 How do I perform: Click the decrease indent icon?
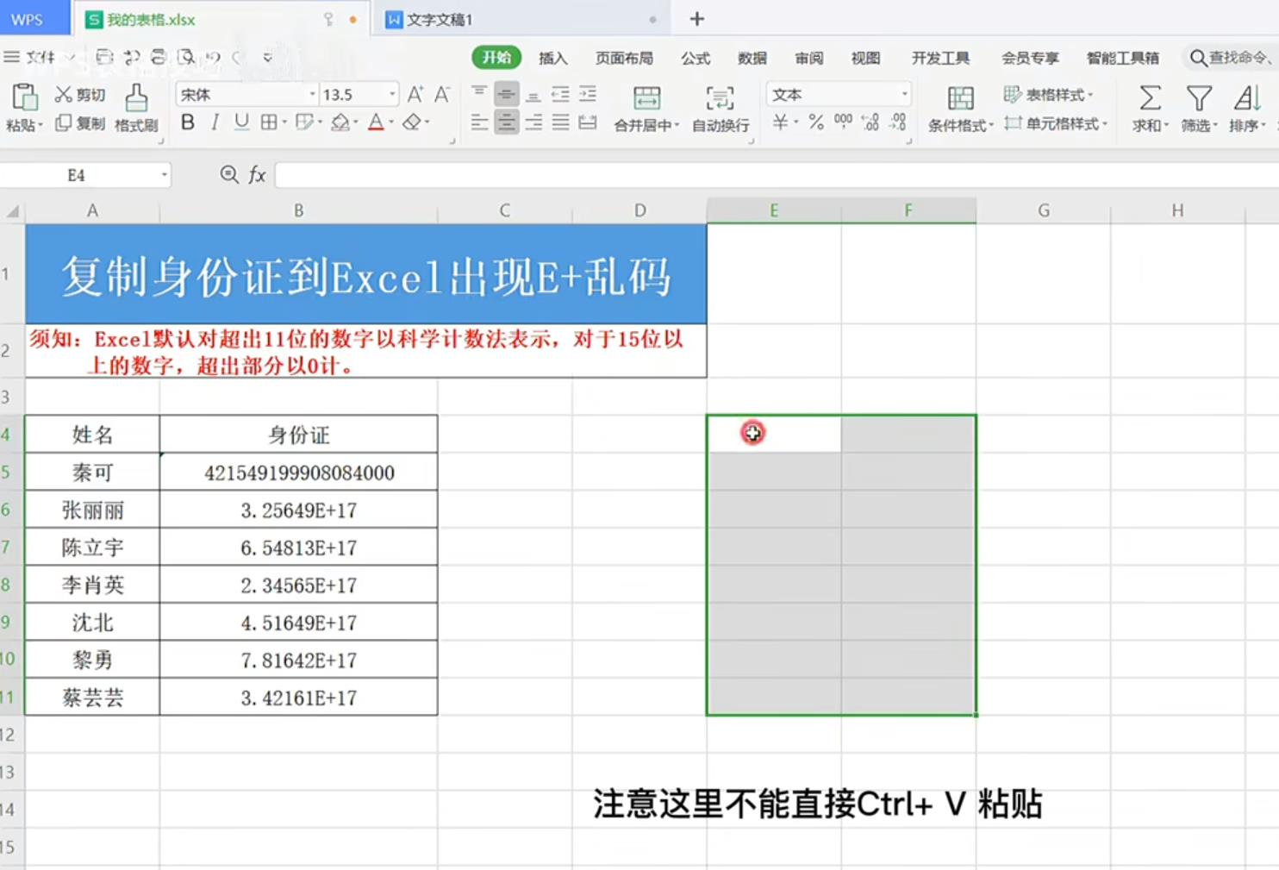(560, 94)
